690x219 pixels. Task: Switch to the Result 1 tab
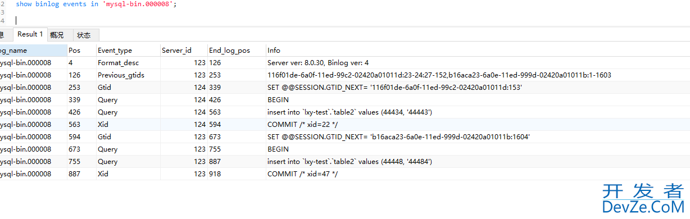30,34
